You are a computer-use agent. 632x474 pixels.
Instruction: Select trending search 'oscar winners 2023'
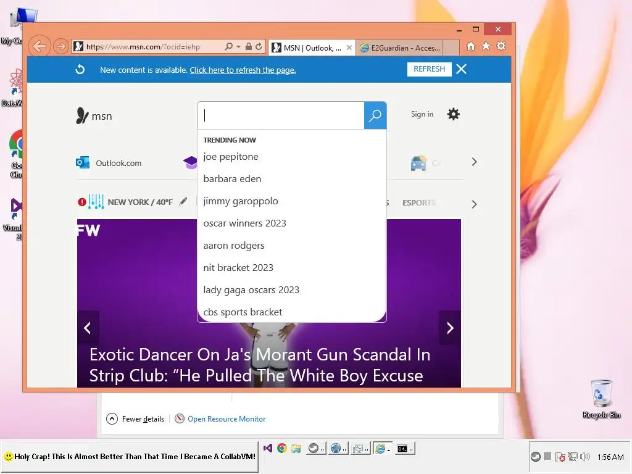coord(244,223)
